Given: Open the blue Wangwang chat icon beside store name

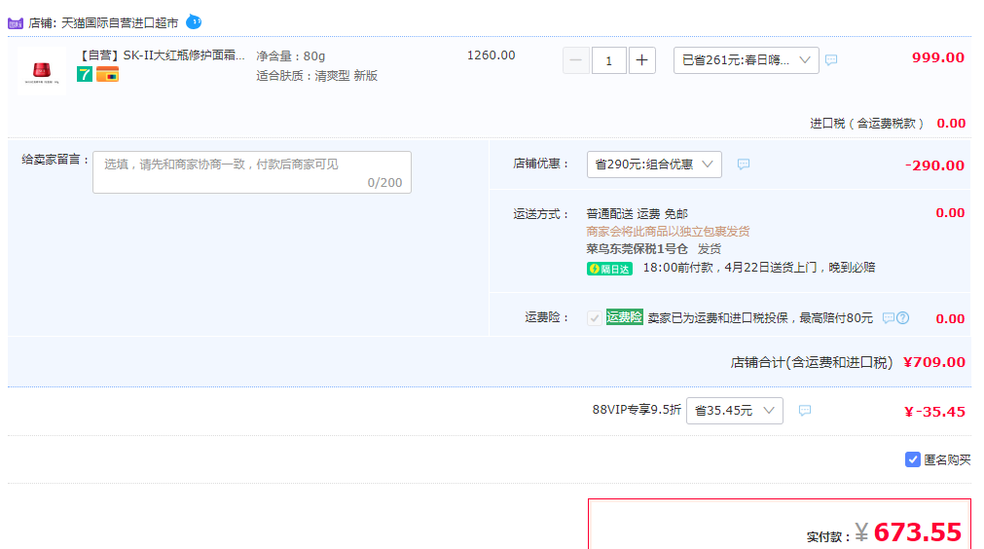Looking at the screenshot, I should (x=194, y=22).
